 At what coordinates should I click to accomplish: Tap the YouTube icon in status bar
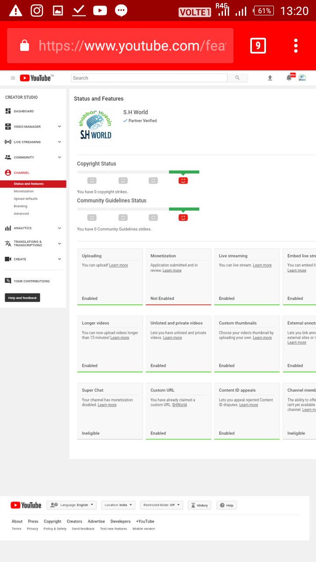(100, 10)
